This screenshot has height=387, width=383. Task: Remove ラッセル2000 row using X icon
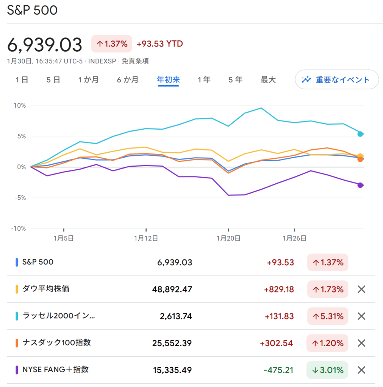pos(361,316)
